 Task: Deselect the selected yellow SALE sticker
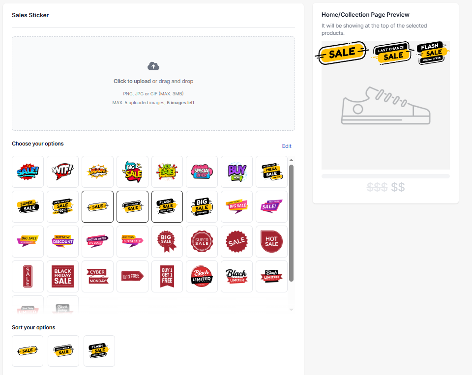[97, 206]
